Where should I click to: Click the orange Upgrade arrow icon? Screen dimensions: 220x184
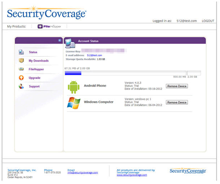click(x=21, y=78)
